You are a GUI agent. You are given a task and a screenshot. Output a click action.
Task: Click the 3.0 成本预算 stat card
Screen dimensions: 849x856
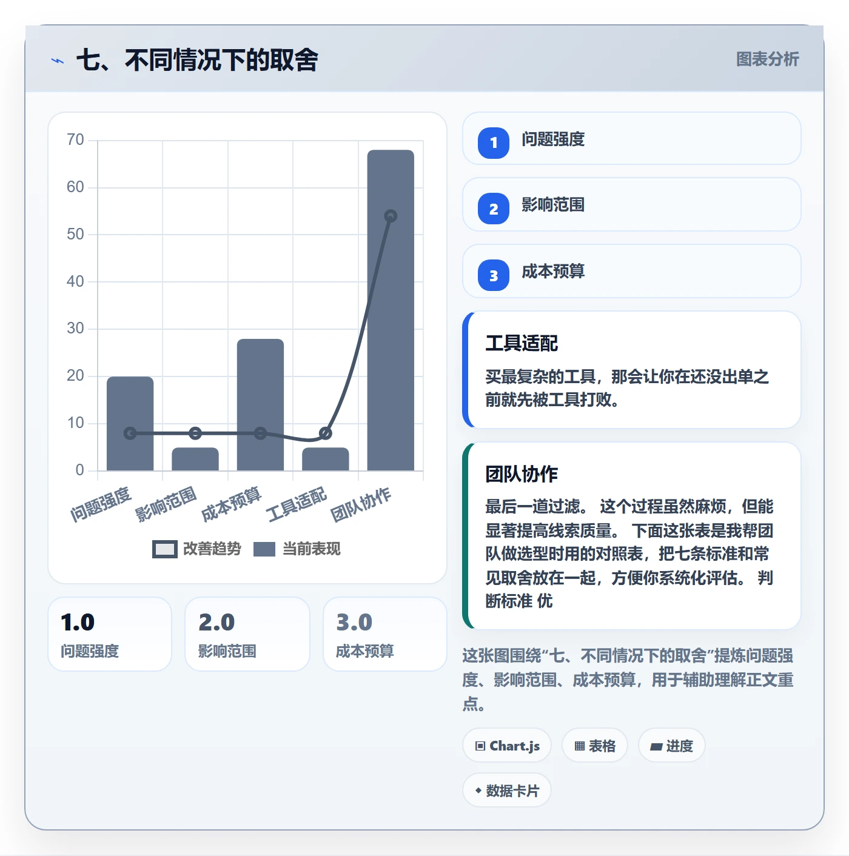tap(385, 634)
